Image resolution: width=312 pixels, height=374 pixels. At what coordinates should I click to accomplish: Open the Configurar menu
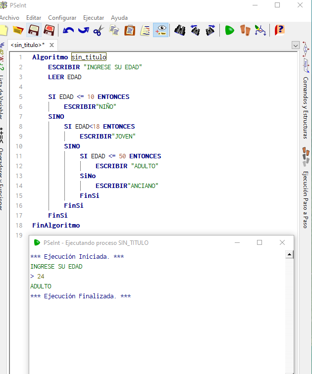(62, 18)
